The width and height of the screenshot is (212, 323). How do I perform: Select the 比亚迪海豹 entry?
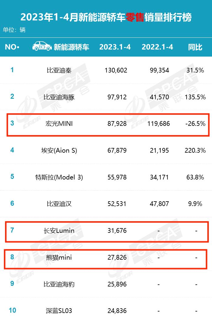(x=59, y=284)
